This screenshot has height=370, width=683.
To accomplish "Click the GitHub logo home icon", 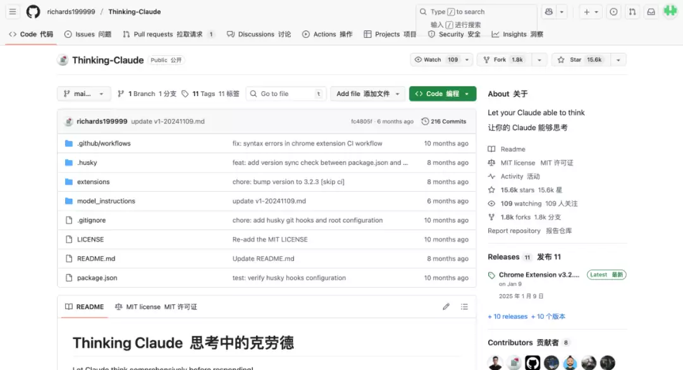I will point(33,12).
